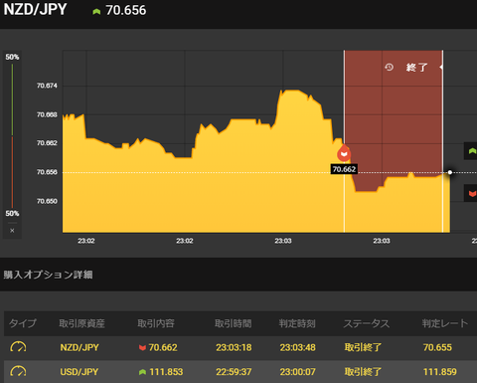Click the 終了 label in red zone
This screenshot has width=477, height=383.
pos(416,68)
